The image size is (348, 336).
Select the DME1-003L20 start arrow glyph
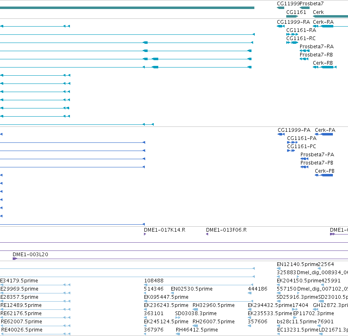click(x=15, y=259)
